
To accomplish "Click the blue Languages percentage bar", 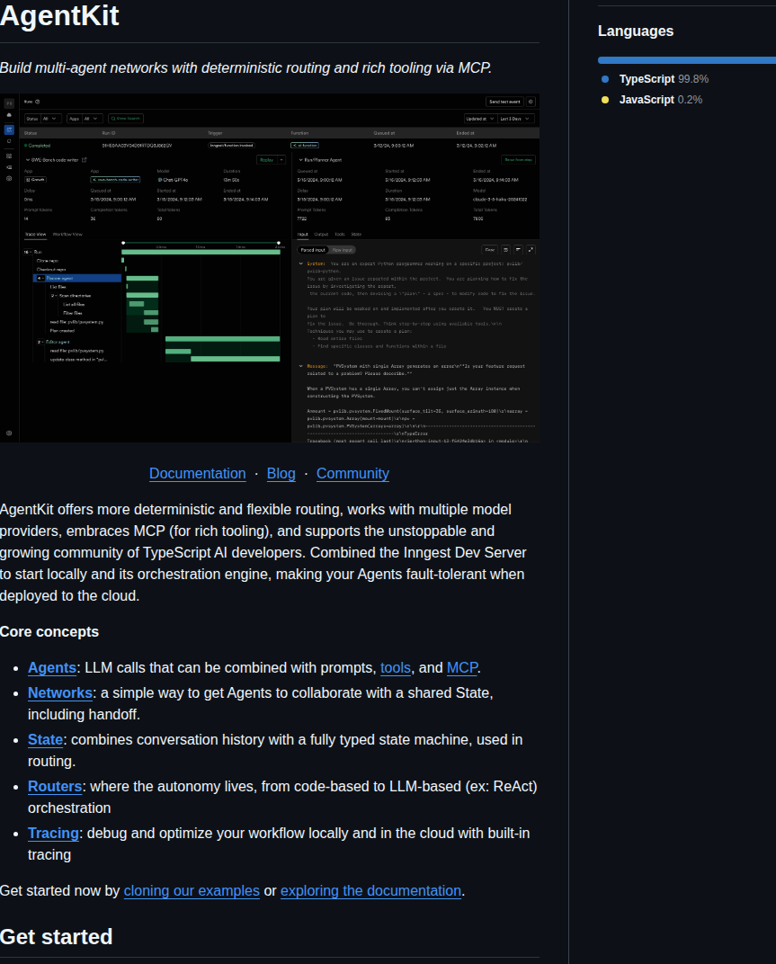I will click(x=687, y=60).
